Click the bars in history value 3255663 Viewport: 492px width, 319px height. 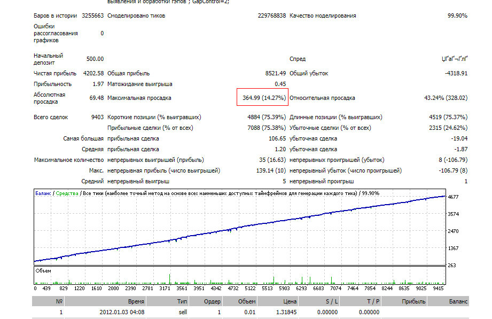pos(92,15)
